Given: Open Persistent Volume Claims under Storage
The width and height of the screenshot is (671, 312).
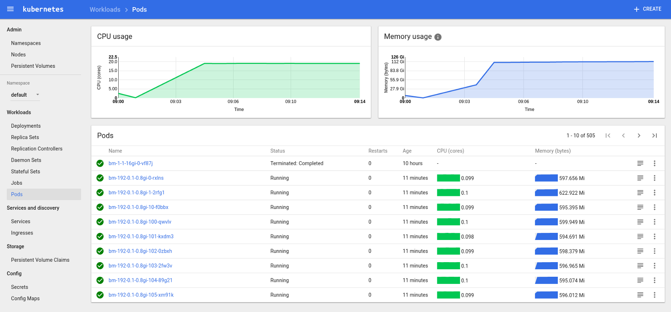Looking at the screenshot, I should click(40, 260).
